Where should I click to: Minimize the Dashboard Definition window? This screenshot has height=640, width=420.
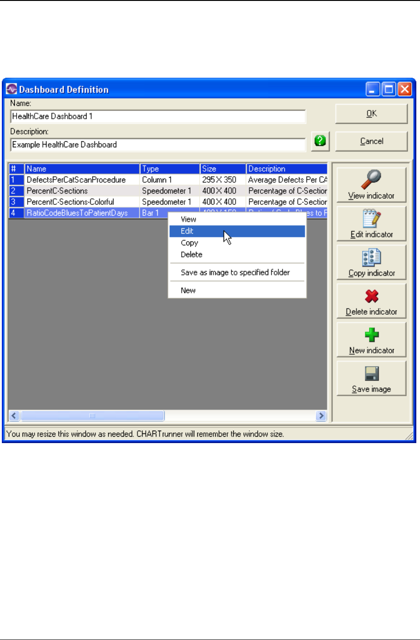tap(373, 89)
